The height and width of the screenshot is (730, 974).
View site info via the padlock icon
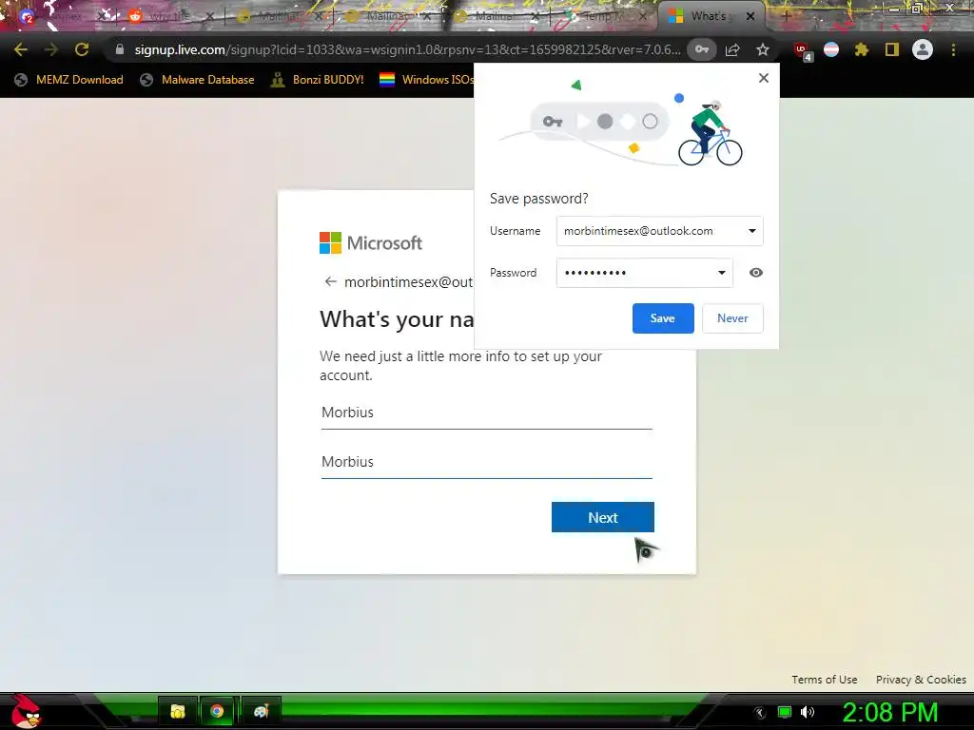tap(119, 49)
